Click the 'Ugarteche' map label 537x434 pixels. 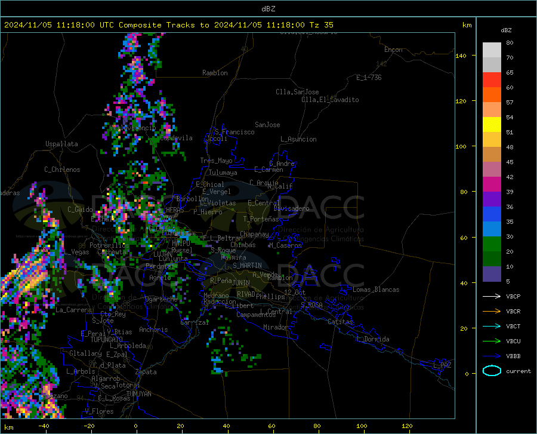coord(161,299)
